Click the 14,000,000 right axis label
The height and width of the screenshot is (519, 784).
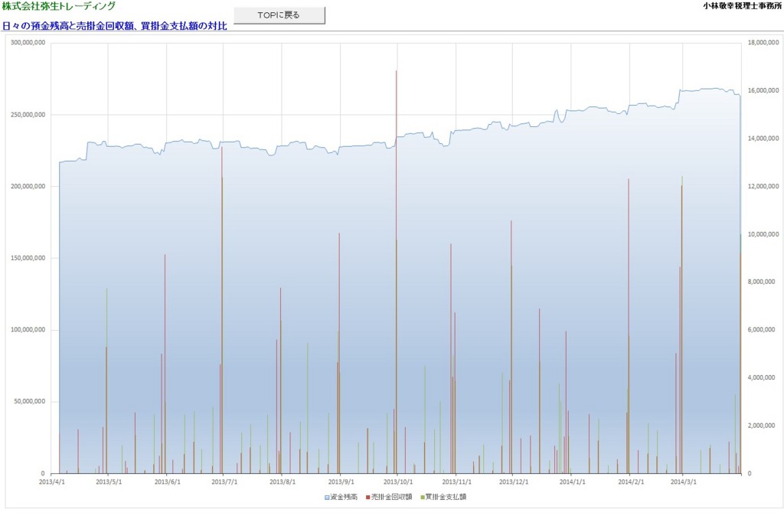click(x=763, y=139)
